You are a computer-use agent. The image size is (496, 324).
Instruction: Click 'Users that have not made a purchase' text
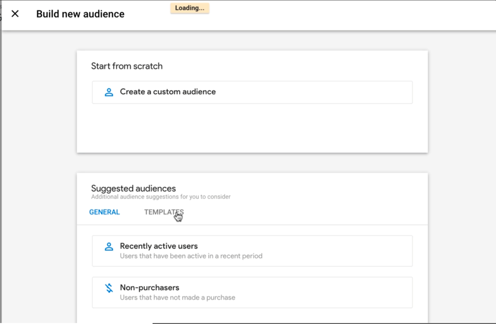click(178, 298)
